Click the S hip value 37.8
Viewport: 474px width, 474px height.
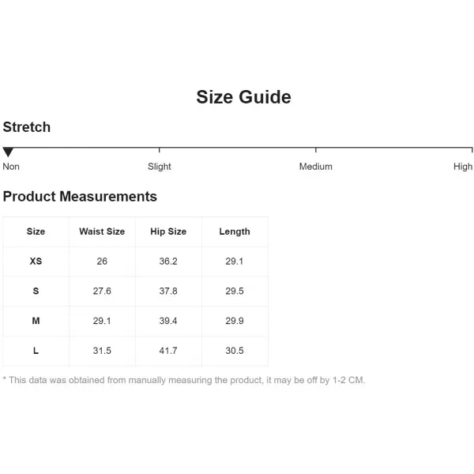click(x=168, y=291)
